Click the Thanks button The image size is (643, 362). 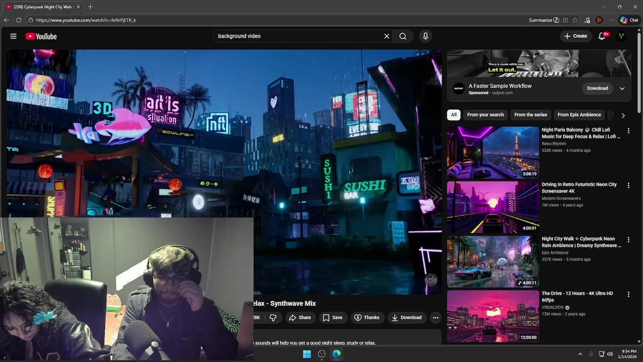[367, 318]
